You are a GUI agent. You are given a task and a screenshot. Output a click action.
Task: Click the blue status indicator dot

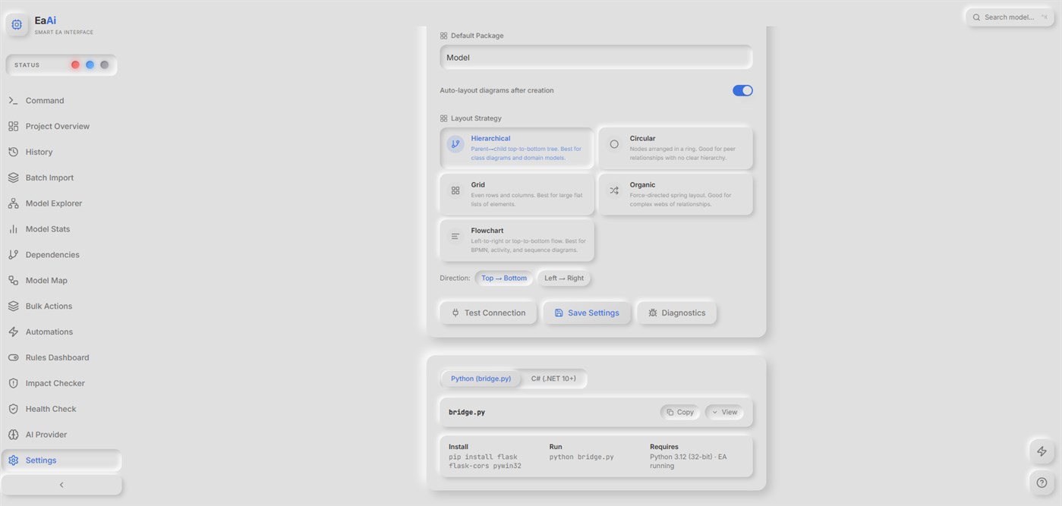click(x=90, y=64)
